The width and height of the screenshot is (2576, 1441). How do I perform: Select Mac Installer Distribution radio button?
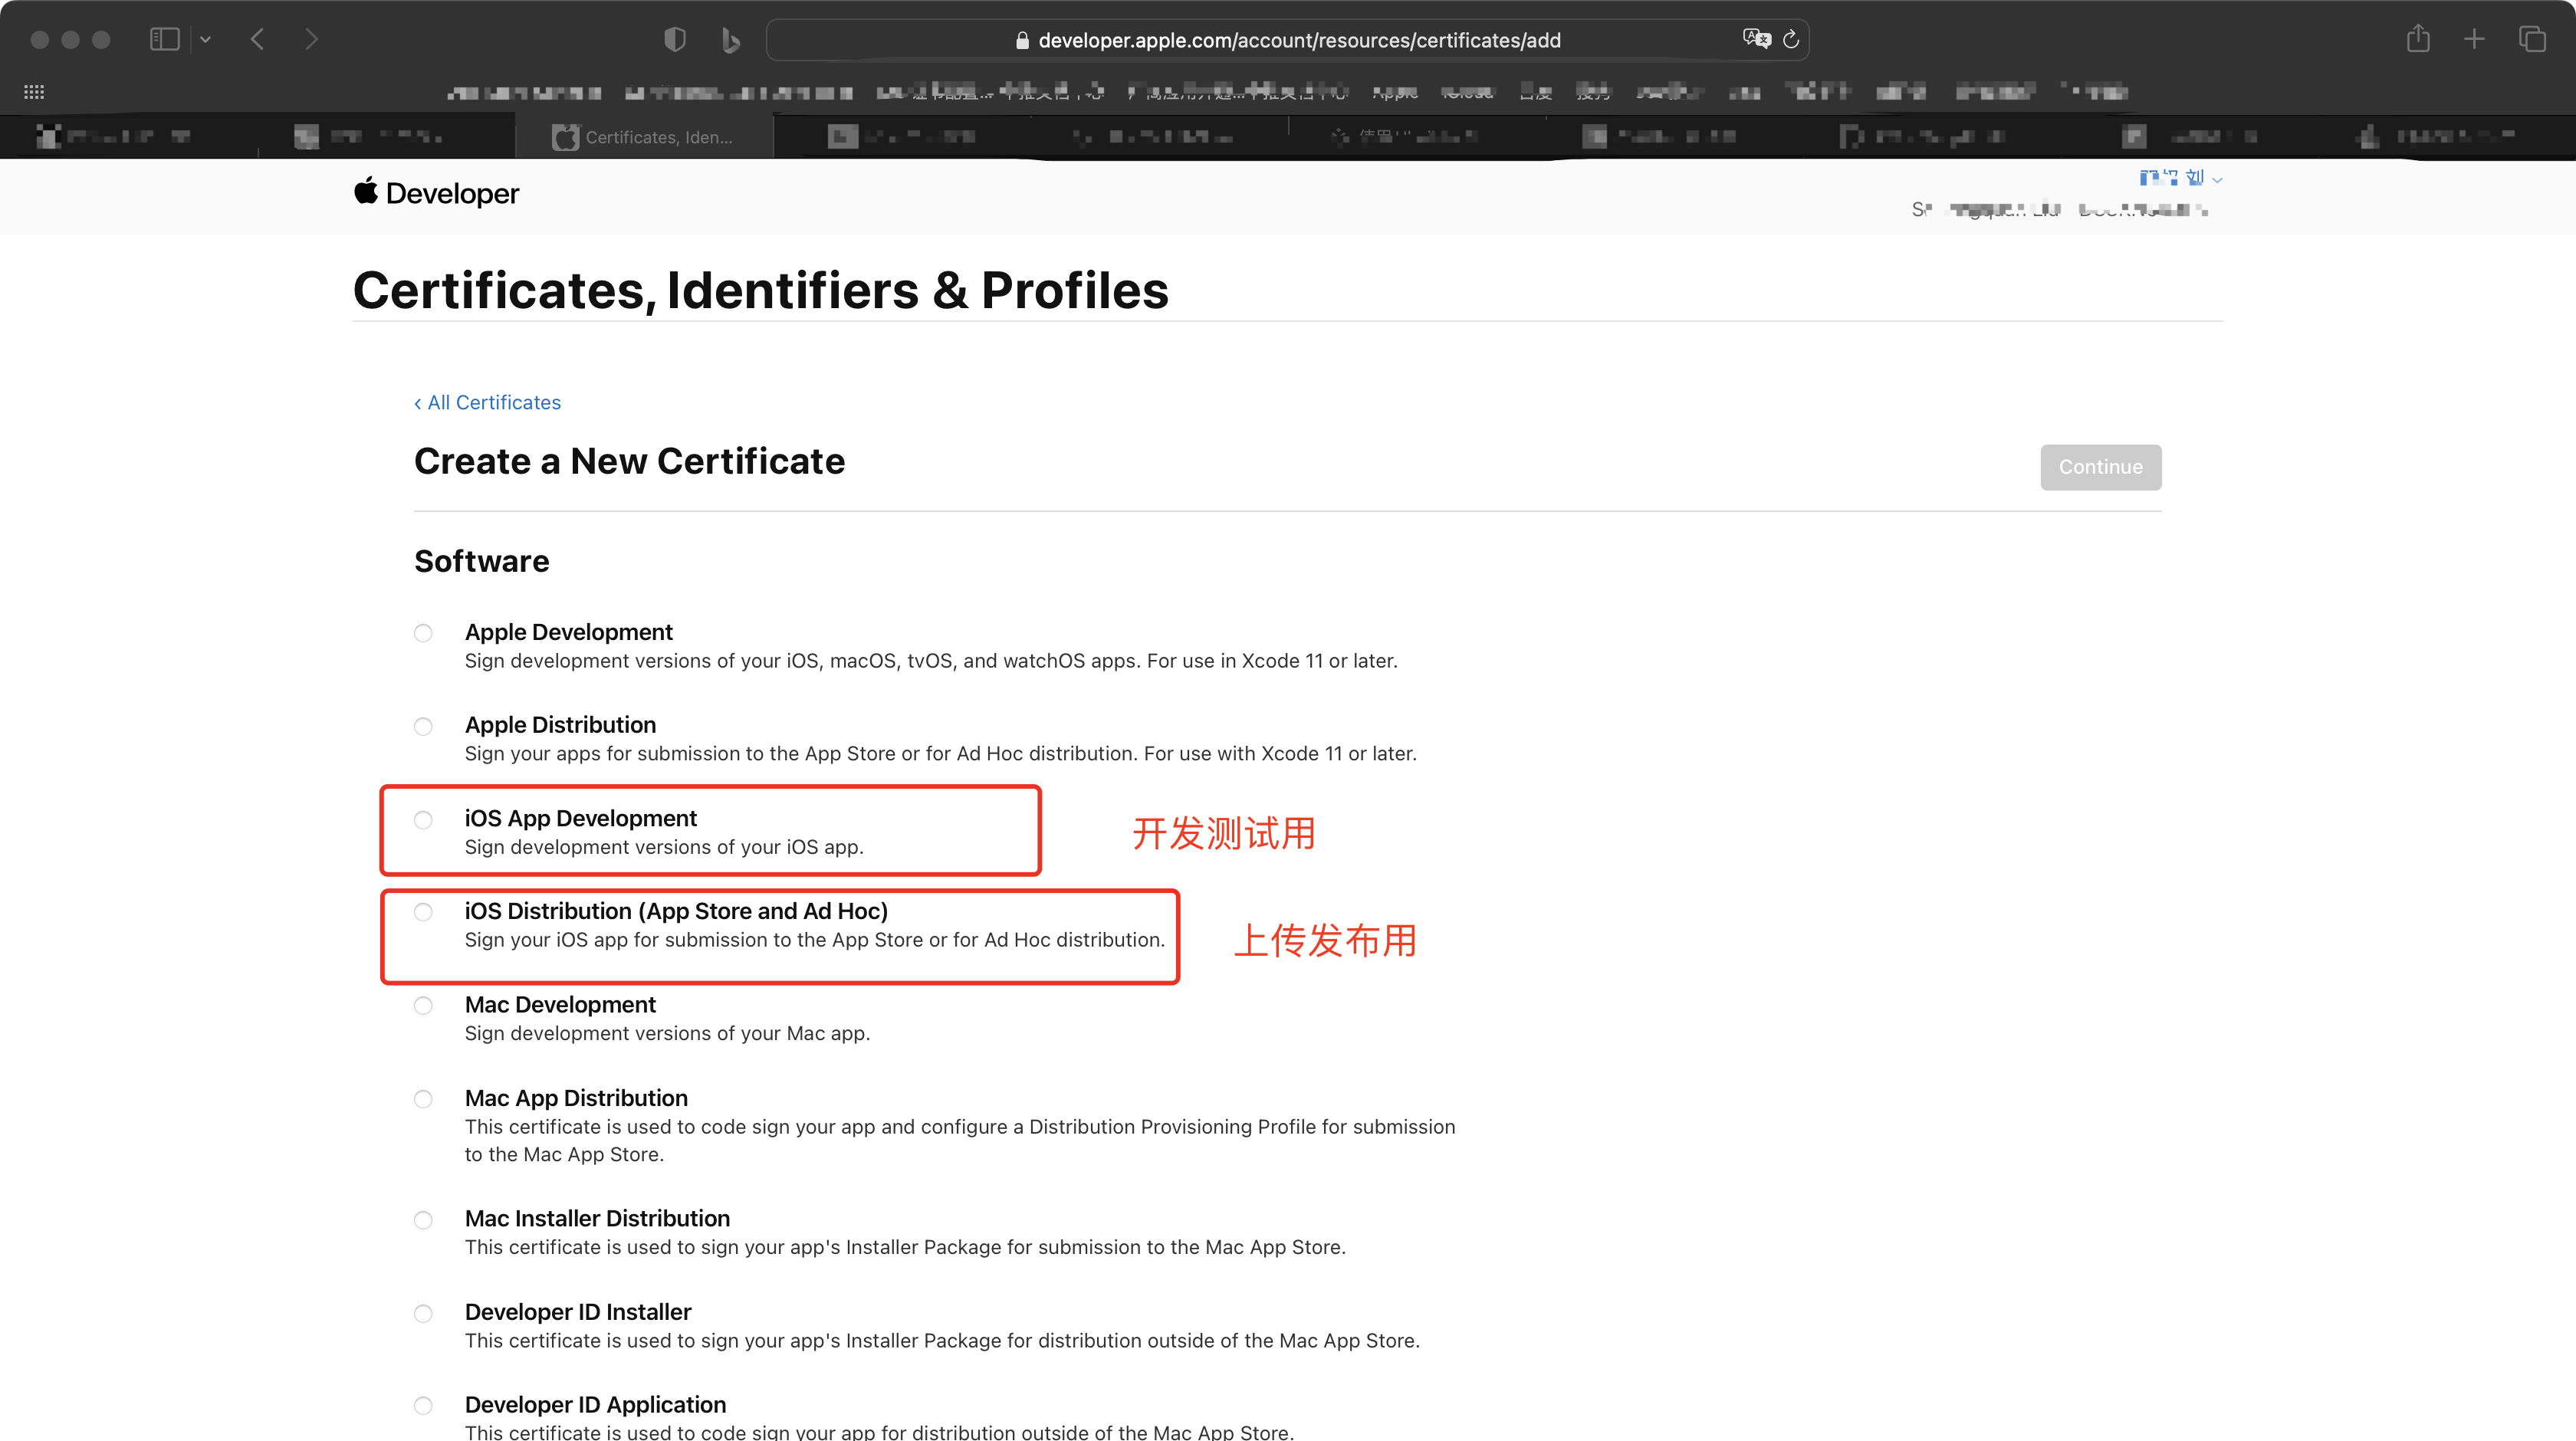423,1220
